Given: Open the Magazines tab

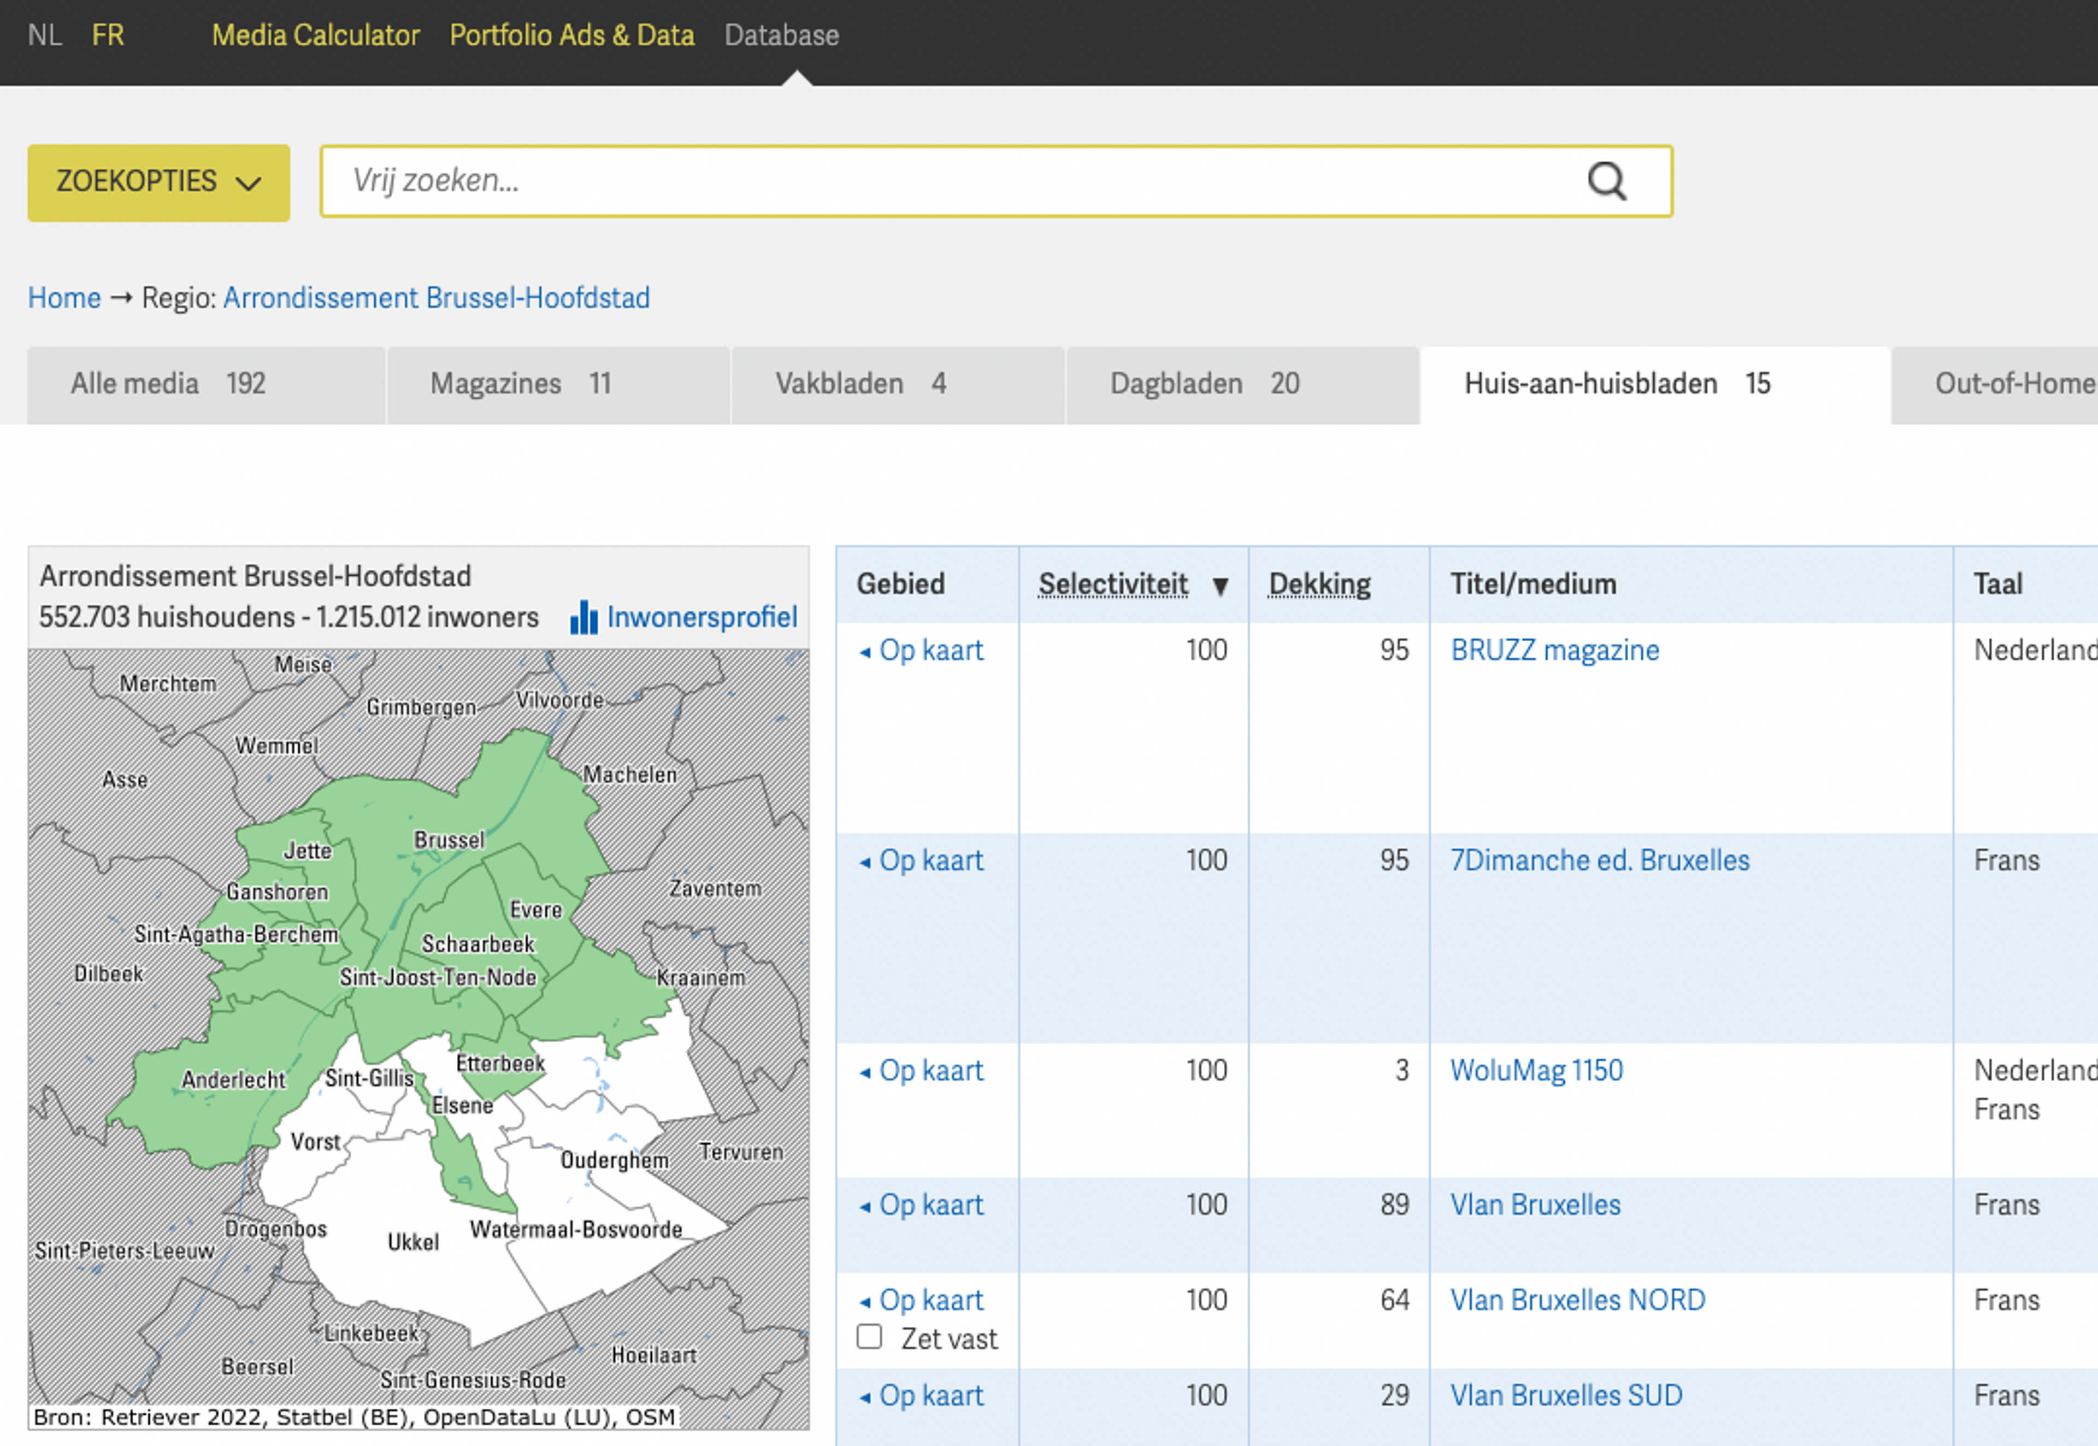Looking at the screenshot, I should (x=520, y=384).
